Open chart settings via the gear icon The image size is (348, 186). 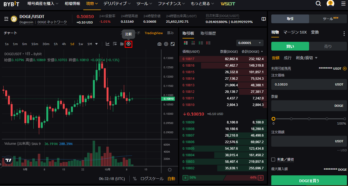click(x=166, y=44)
